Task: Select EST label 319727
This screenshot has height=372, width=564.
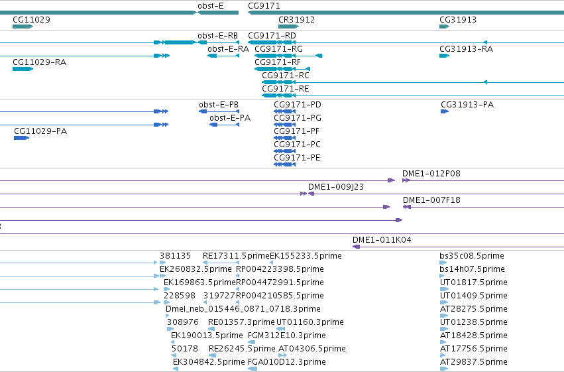Action: point(219,296)
